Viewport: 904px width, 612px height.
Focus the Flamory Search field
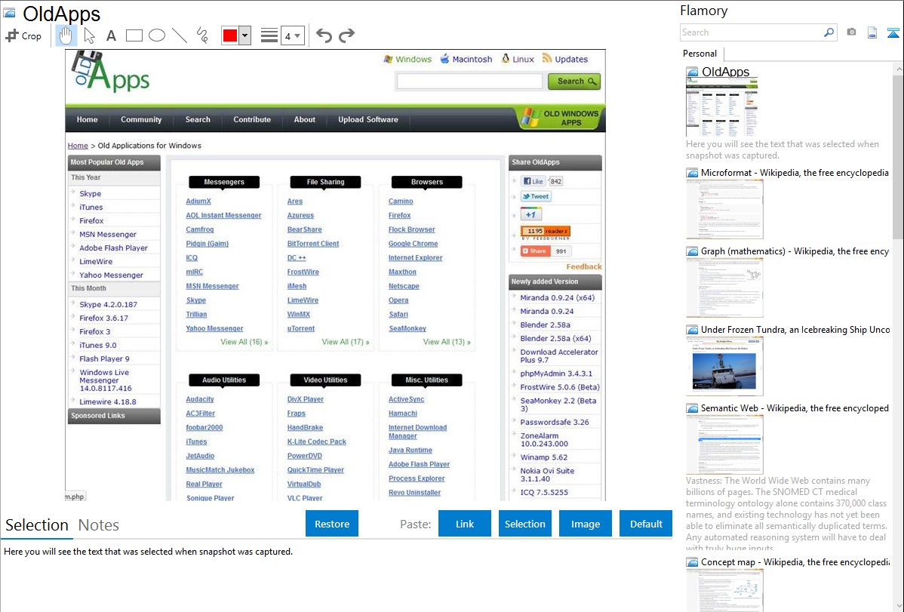coord(752,32)
